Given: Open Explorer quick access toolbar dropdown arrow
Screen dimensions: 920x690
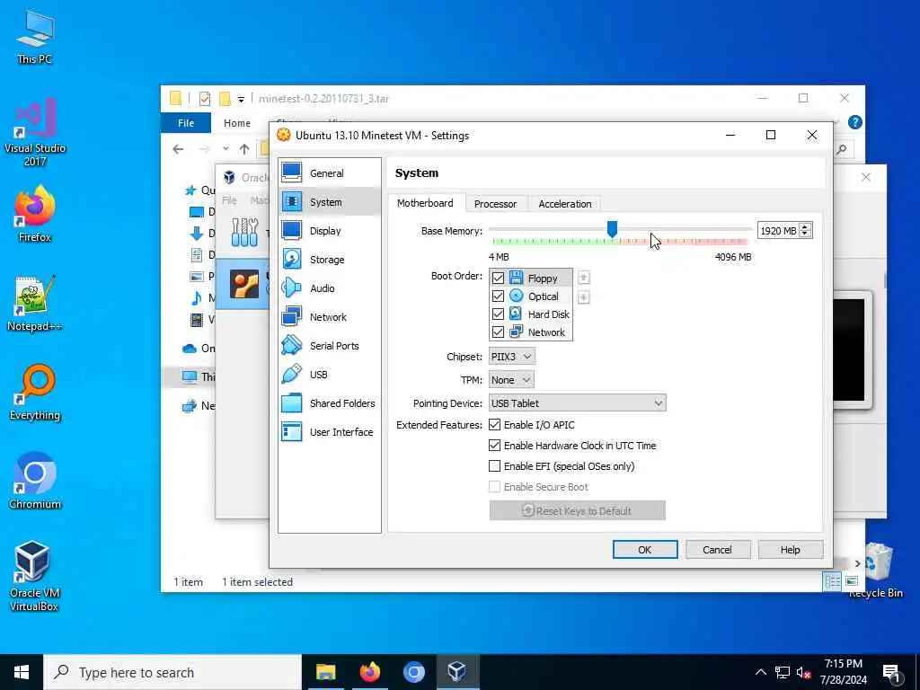Looking at the screenshot, I should pos(241,99).
